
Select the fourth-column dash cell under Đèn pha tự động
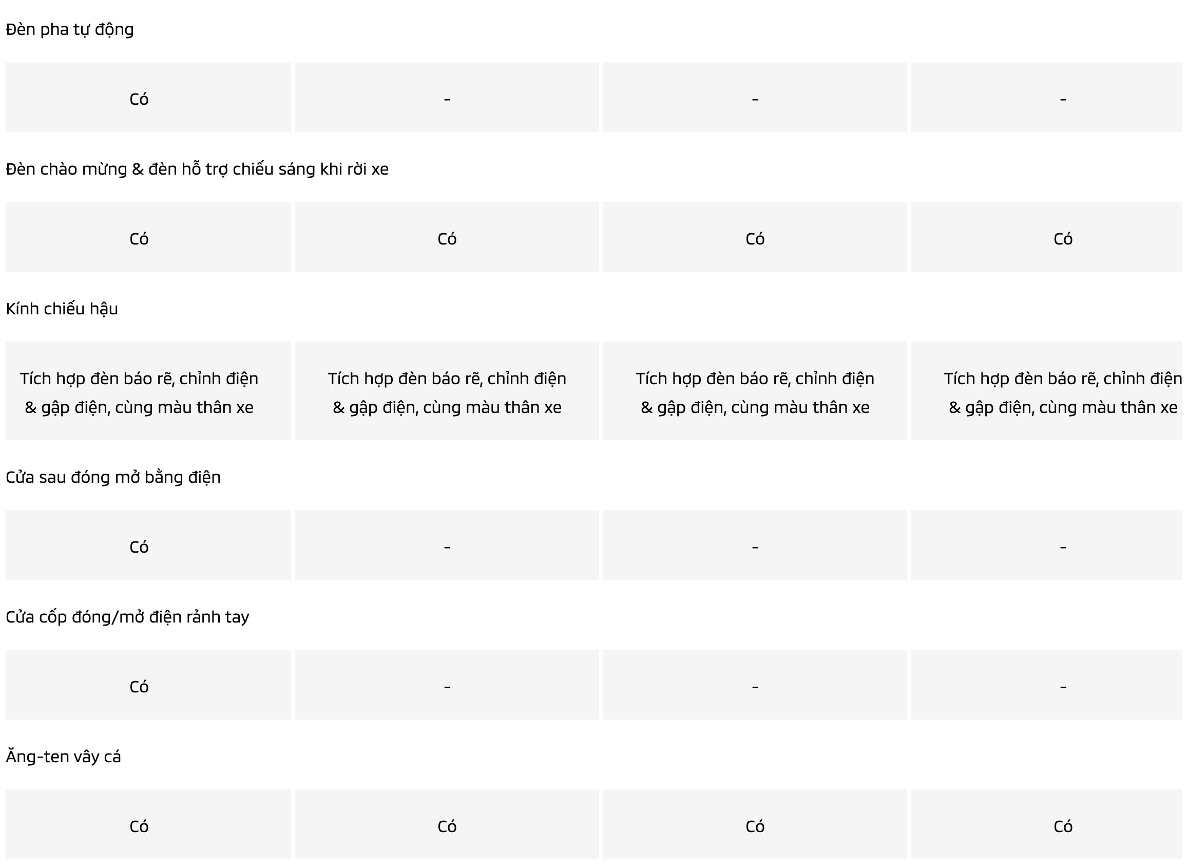pos(1063,99)
